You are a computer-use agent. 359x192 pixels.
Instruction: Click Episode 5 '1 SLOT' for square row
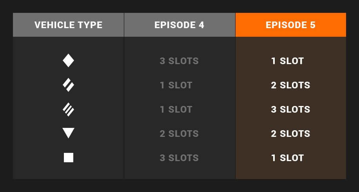tap(288, 158)
